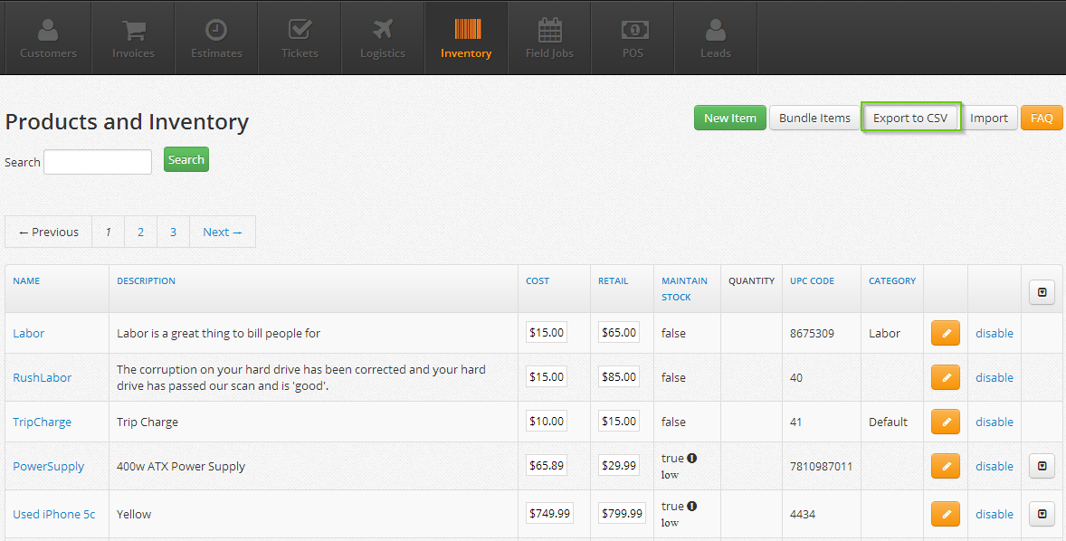This screenshot has height=541, width=1066.
Task: Click the inventory Search input field
Action: tap(98, 162)
